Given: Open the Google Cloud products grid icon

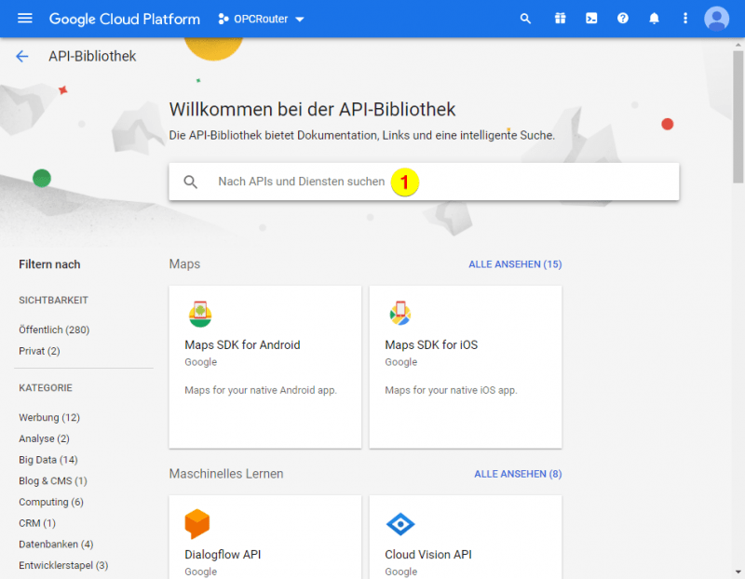Looking at the screenshot, I should pos(560,18).
